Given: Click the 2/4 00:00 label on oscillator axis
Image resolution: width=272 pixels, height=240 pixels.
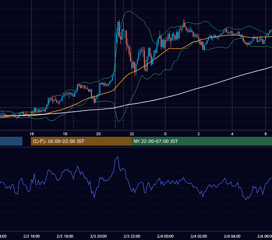Looking at the screenshot, I should pyautogui.click(x=165, y=236).
